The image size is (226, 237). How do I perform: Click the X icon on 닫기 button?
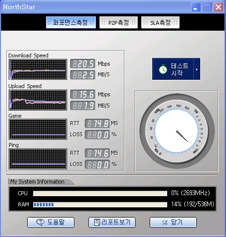point(164,222)
